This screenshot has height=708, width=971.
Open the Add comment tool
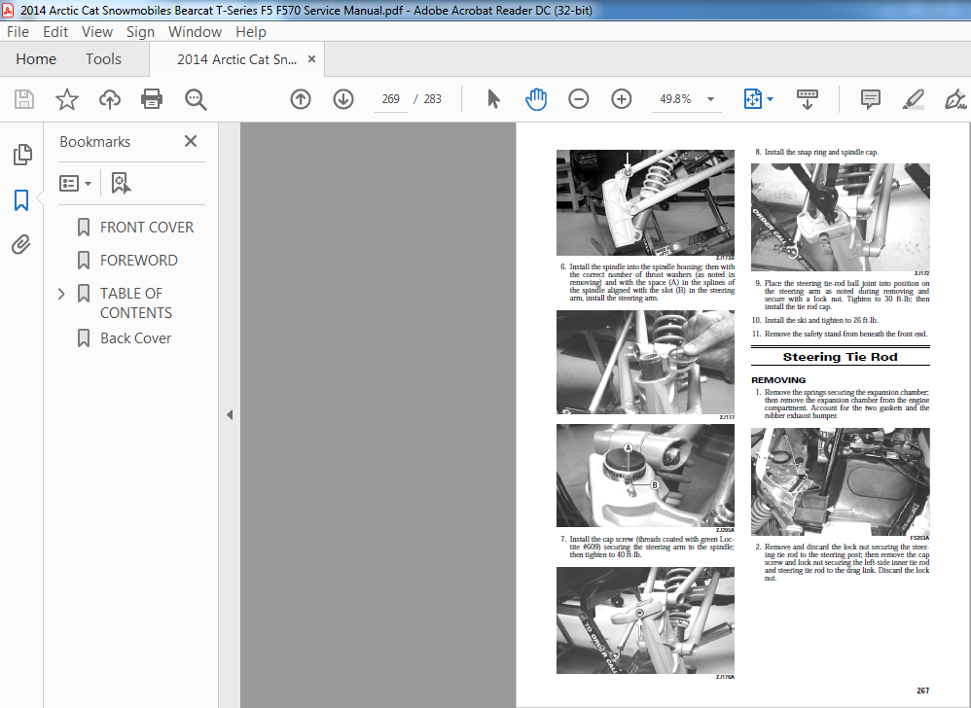pos(870,99)
